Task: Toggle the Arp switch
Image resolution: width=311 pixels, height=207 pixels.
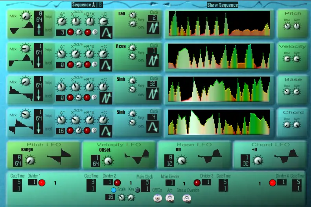Action: [170, 198]
